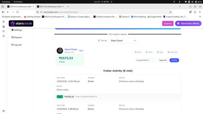Open the Import bookmarks bookmark
This screenshot has width=203, height=114.
tap(12, 17)
